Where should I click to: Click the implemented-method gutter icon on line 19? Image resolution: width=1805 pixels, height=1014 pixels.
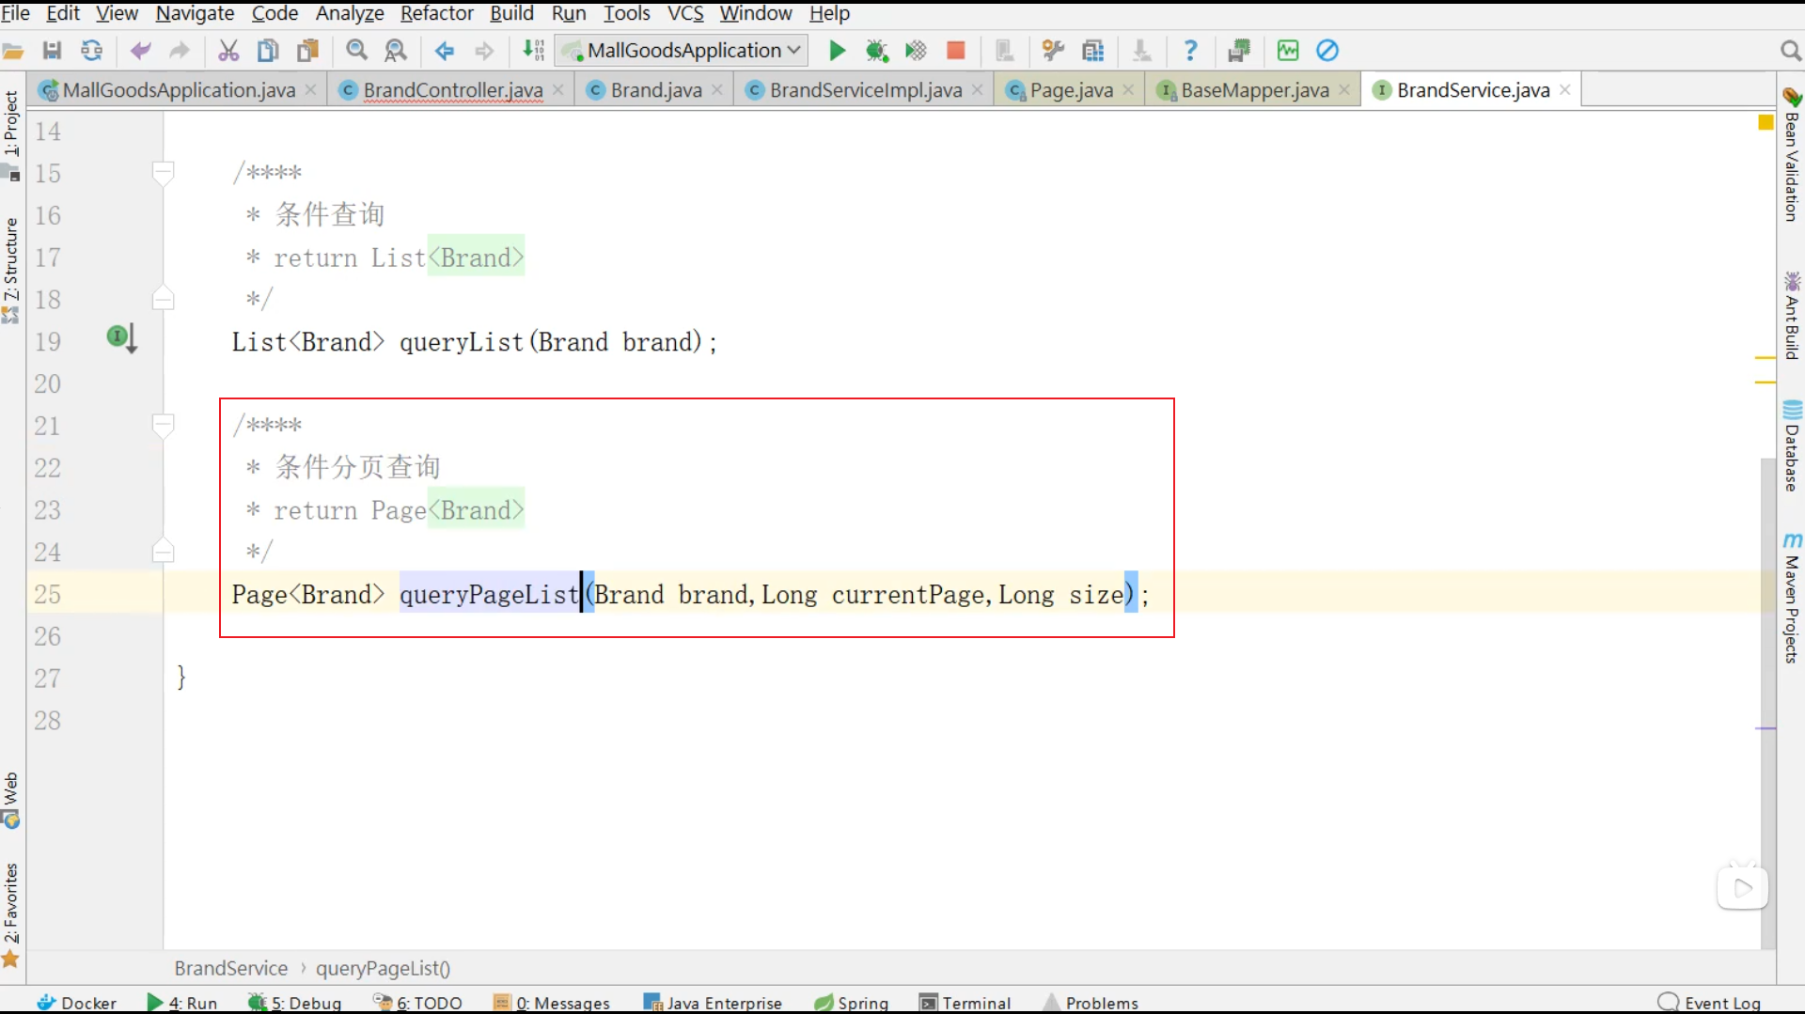coord(121,337)
